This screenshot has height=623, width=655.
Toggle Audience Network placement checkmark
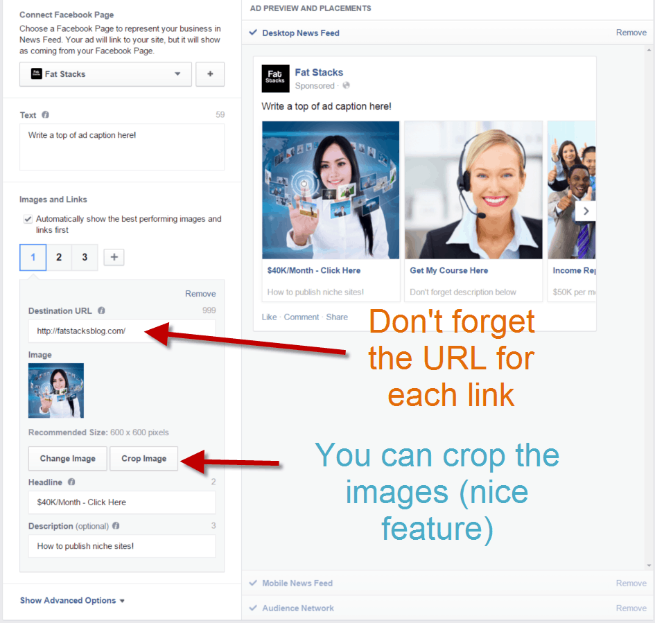(x=253, y=608)
